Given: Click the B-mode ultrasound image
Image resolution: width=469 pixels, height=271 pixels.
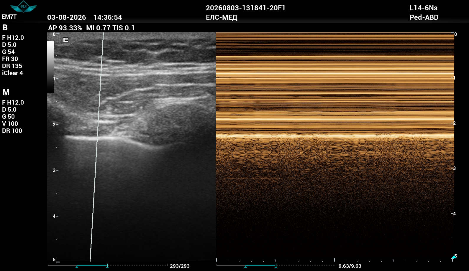Looking at the screenshot, I should tap(132, 147).
